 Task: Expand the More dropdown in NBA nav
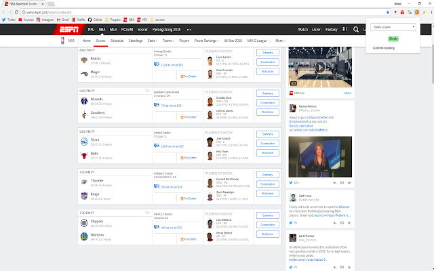point(280,41)
